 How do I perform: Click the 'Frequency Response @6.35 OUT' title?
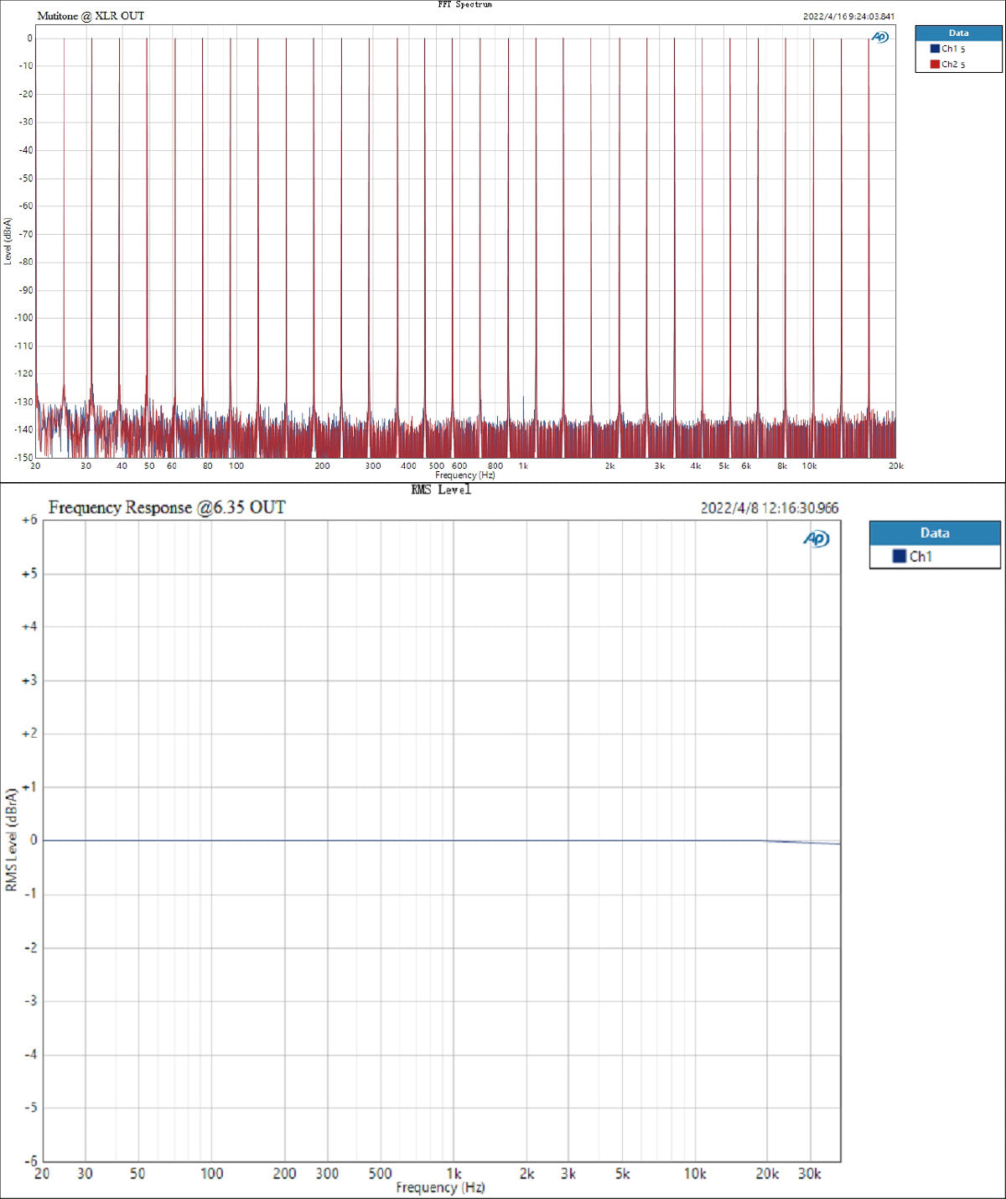tap(167, 507)
